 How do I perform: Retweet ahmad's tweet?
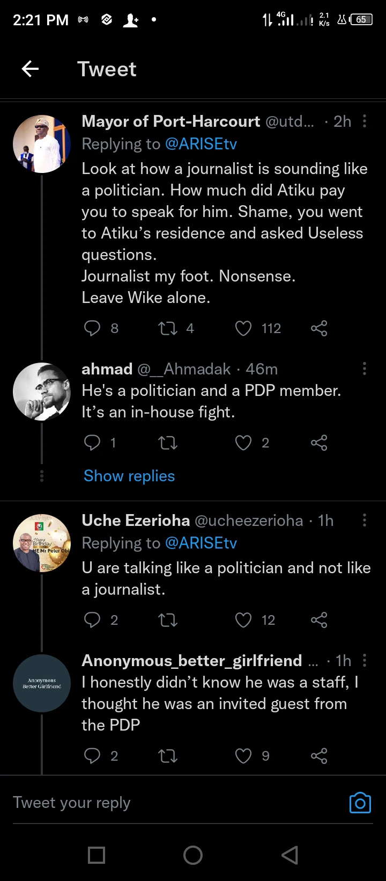click(x=168, y=443)
